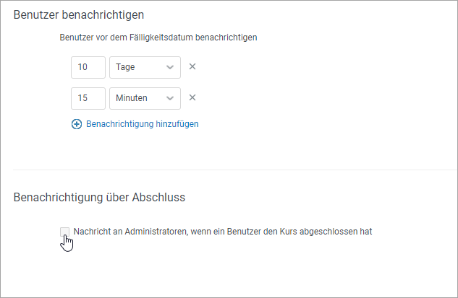Click the Benachrichtigung über Abschluss heading
This screenshot has height=298, width=458.
pyautogui.click(x=99, y=197)
